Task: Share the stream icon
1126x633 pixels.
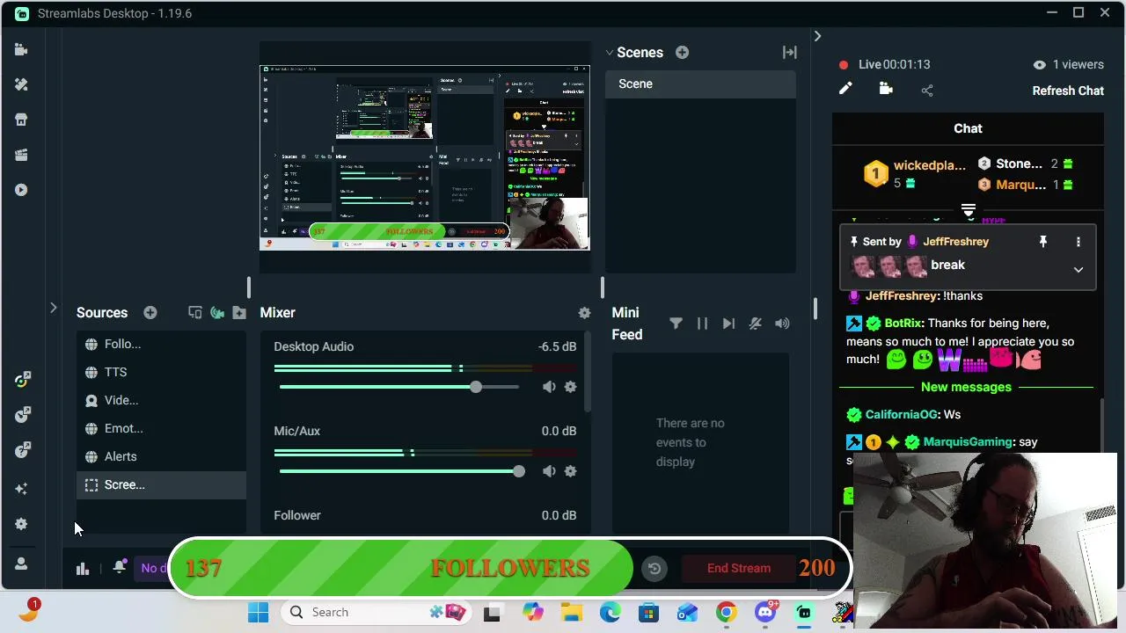Action: [927, 90]
